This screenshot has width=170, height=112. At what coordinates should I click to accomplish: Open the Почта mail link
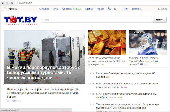pos(56,9)
